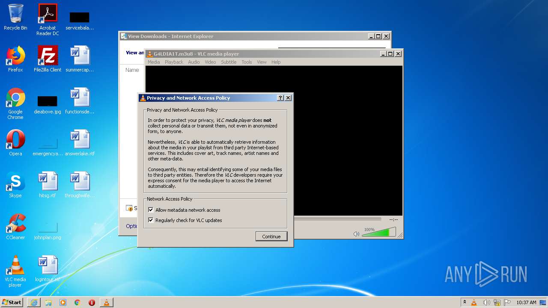Click the VLC taskbar button
Image resolution: width=548 pixels, height=308 pixels.
[107, 302]
